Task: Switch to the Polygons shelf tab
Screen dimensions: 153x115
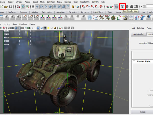Action: [23, 12]
